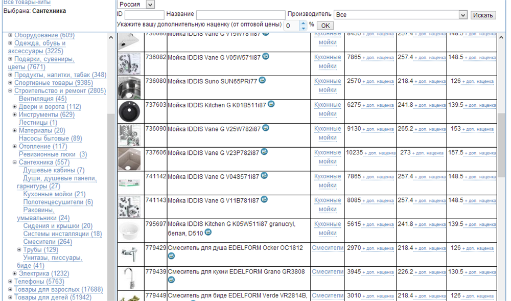Click Кухонные мойки link in row 736082
The image size is (511, 301).
click(x=328, y=61)
